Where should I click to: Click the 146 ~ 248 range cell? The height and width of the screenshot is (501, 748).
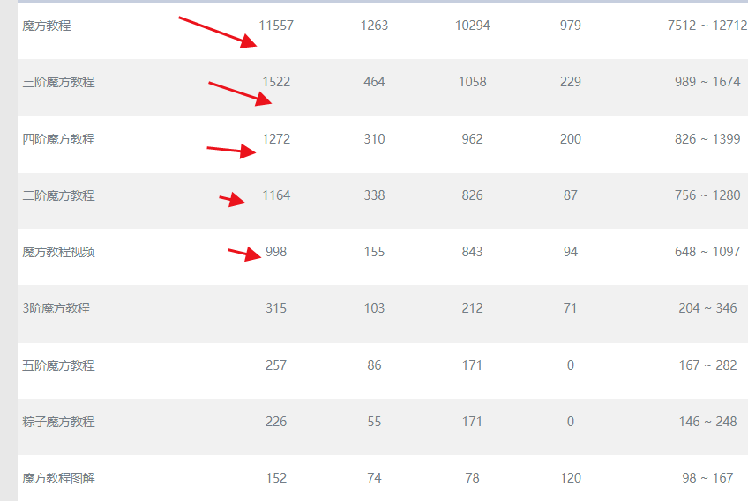[707, 422]
